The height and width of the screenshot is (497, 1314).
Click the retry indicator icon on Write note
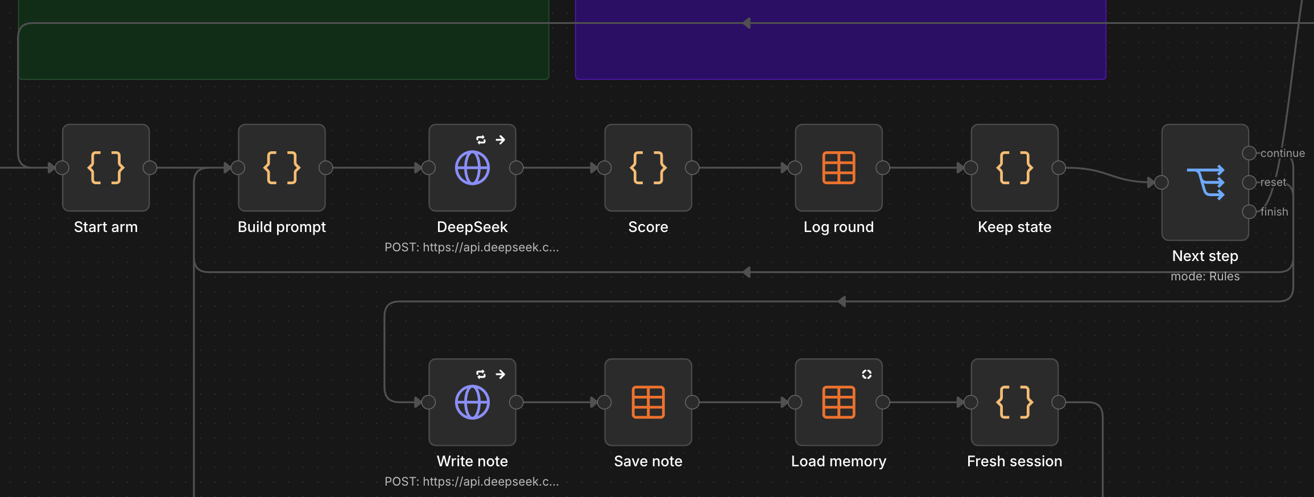tap(481, 374)
